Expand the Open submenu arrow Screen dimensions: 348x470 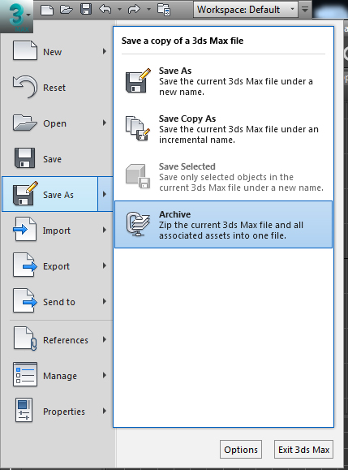coord(105,123)
